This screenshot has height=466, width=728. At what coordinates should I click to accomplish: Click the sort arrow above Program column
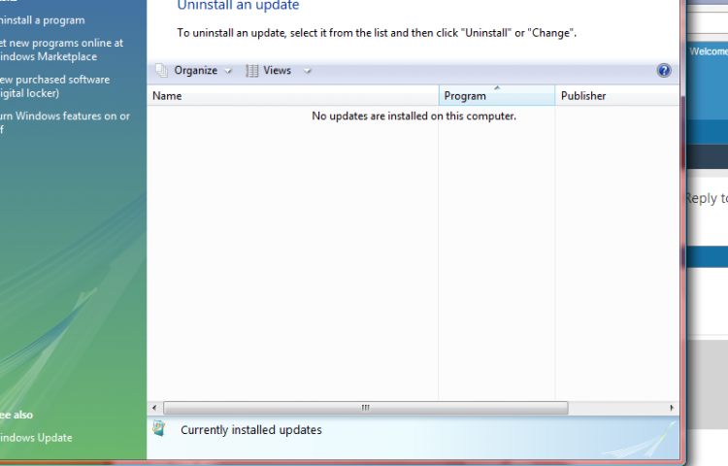click(497, 88)
